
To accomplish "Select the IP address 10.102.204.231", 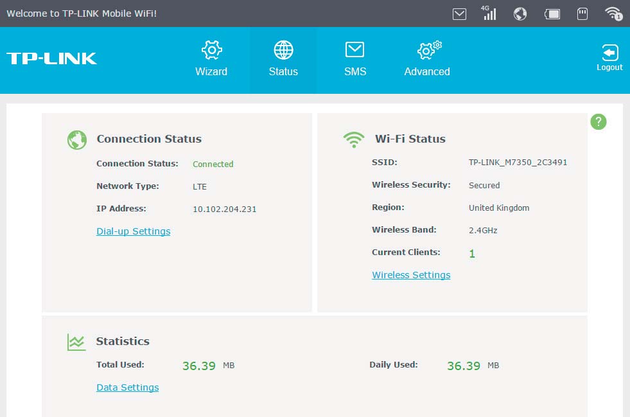I will click(x=225, y=209).
